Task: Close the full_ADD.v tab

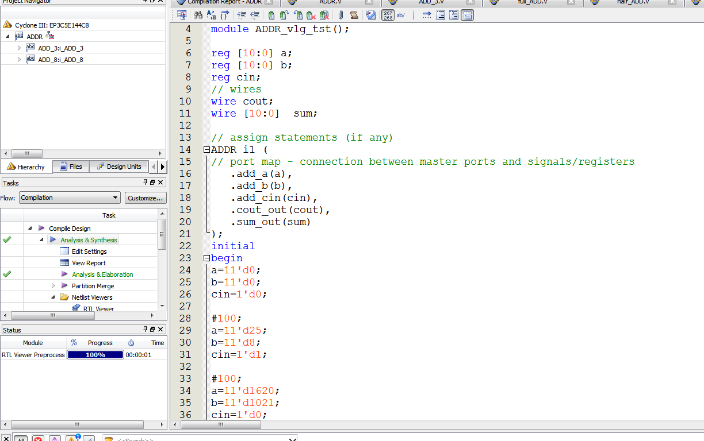Action: [x=572, y=2]
